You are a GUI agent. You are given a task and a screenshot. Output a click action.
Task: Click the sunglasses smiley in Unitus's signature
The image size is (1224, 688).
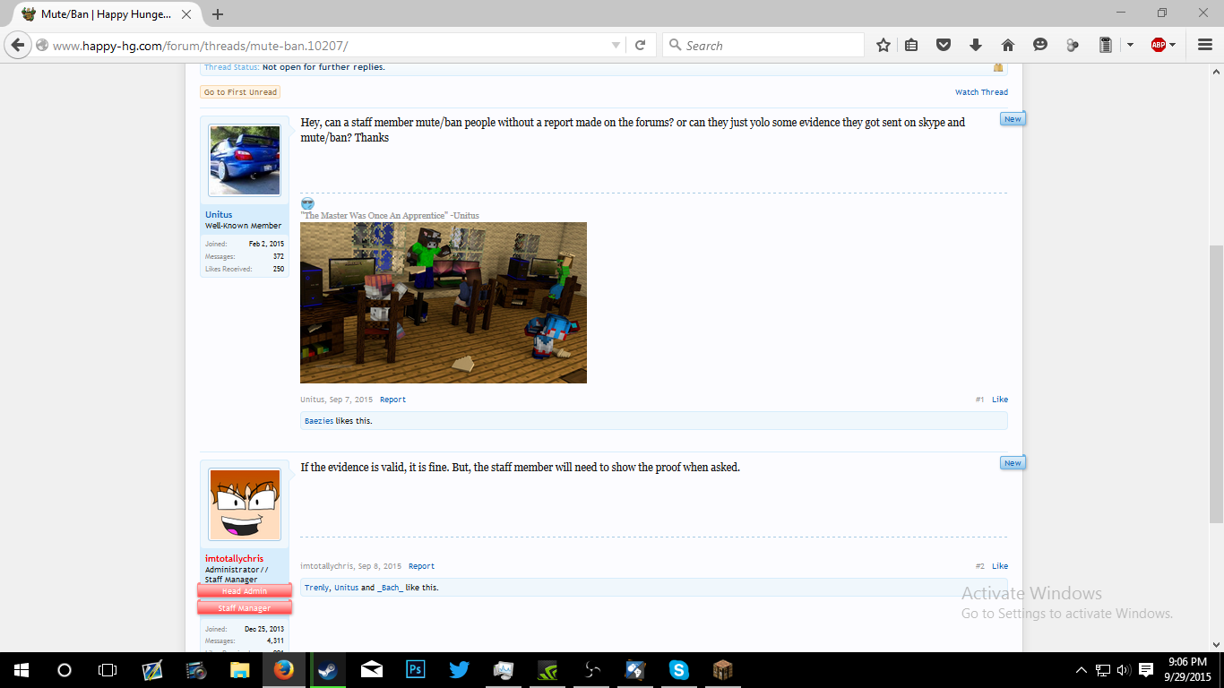click(307, 204)
